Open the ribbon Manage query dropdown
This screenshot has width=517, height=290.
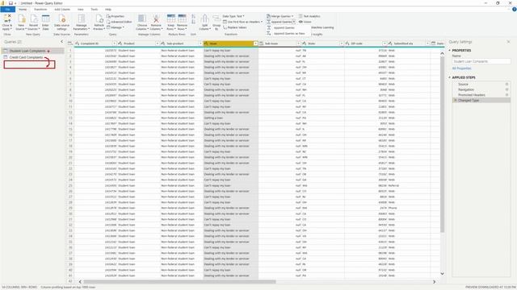coord(116,27)
